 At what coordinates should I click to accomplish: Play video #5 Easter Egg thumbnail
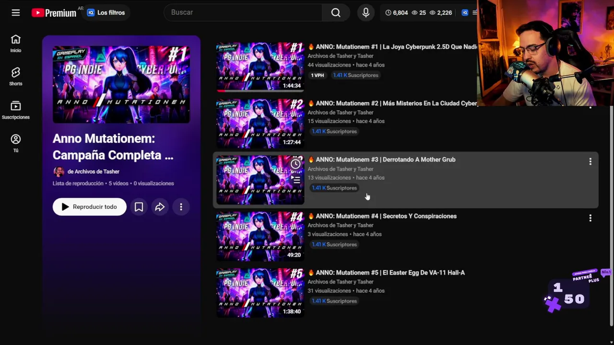point(260,293)
